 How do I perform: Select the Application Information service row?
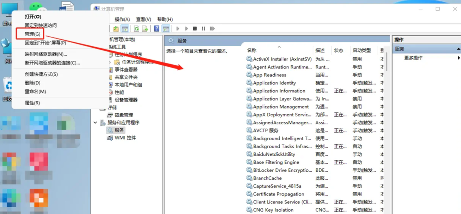[315, 91]
